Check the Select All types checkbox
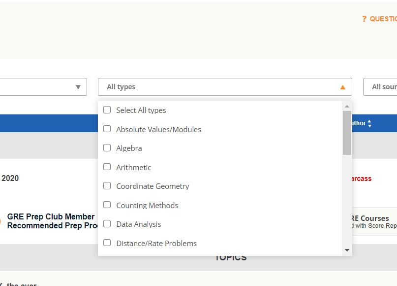This screenshot has height=286, width=397. 107,110
